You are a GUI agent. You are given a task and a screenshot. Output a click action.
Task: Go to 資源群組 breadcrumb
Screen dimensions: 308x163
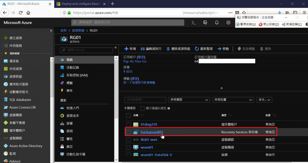coord(78,30)
